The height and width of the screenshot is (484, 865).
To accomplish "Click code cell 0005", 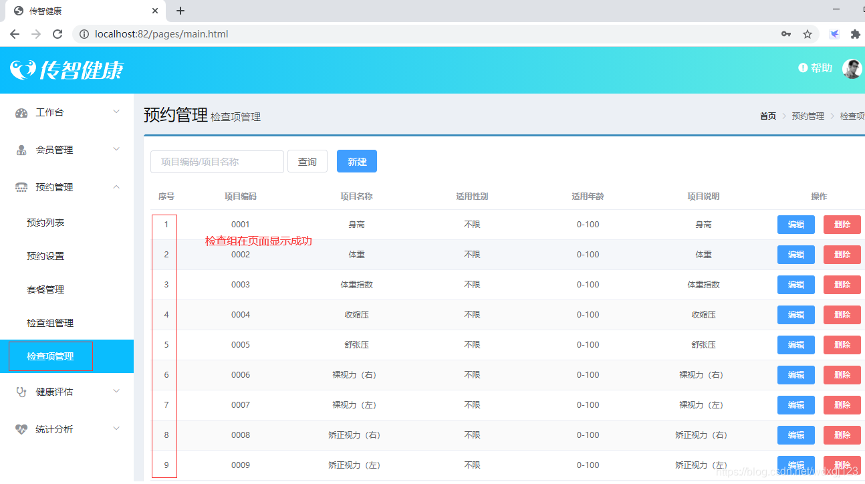I will pos(241,345).
